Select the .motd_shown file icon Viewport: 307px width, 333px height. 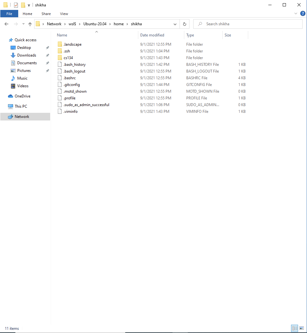coord(60,91)
